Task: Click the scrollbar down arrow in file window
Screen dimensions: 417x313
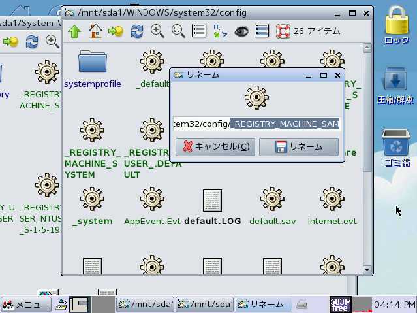Action: pyautogui.click(x=367, y=269)
